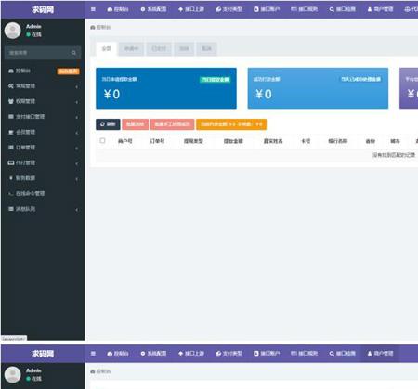The width and height of the screenshot is (418, 389).
Task: Click the magnifier icon beside 接口检测, upper navbar
Action: pos(332,9)
